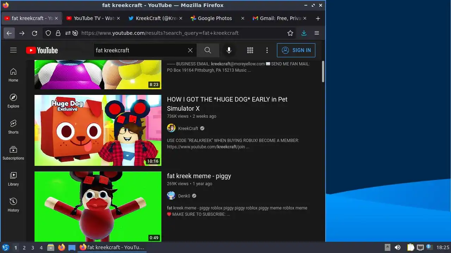Close the Google Photos tab
451x253 pixels.
242,18
